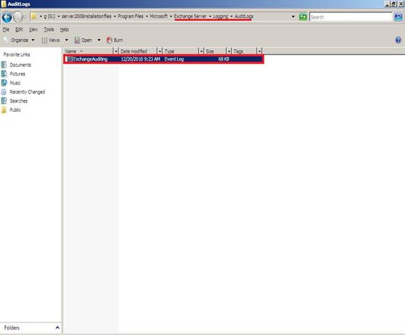Screen dimensions: 405x335
Task: Open the File menu
Action: [6, 29]
